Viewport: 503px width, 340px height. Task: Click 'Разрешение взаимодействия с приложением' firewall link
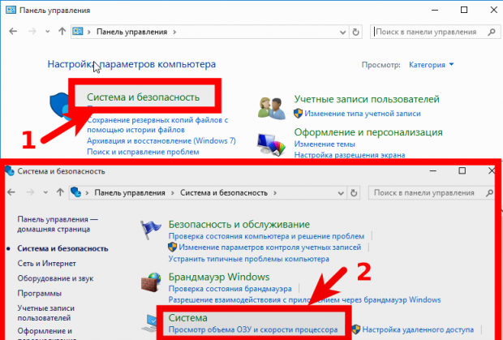pyautogui.click(x=304, y=300)
